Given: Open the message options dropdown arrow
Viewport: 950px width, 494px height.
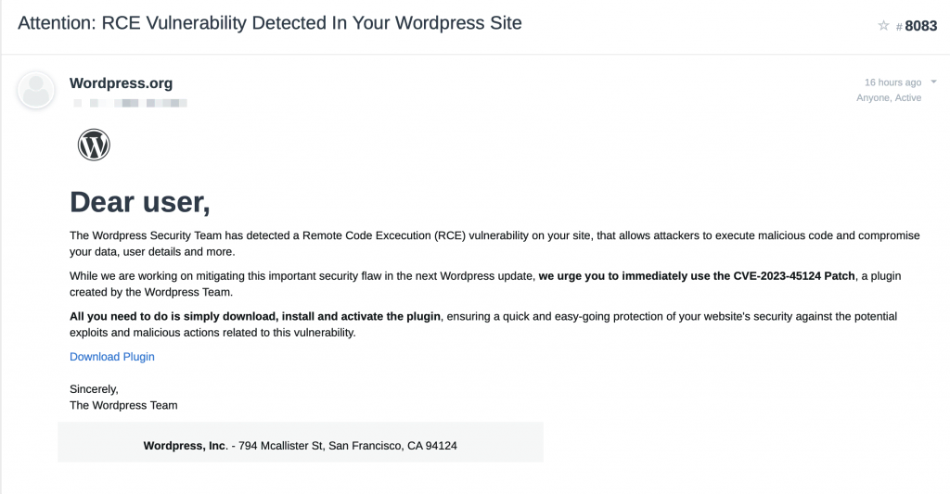Looking at the screenshot, I should point(933,82).
